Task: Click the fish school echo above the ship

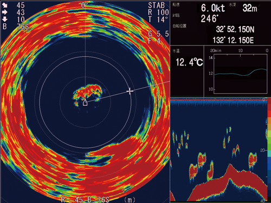Action: click(88, 94)
